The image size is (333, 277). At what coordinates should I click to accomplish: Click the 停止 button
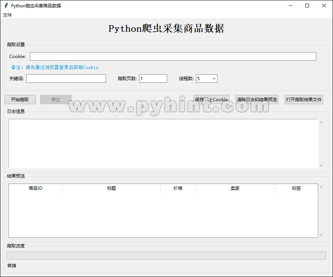click(x=56, y=99)
